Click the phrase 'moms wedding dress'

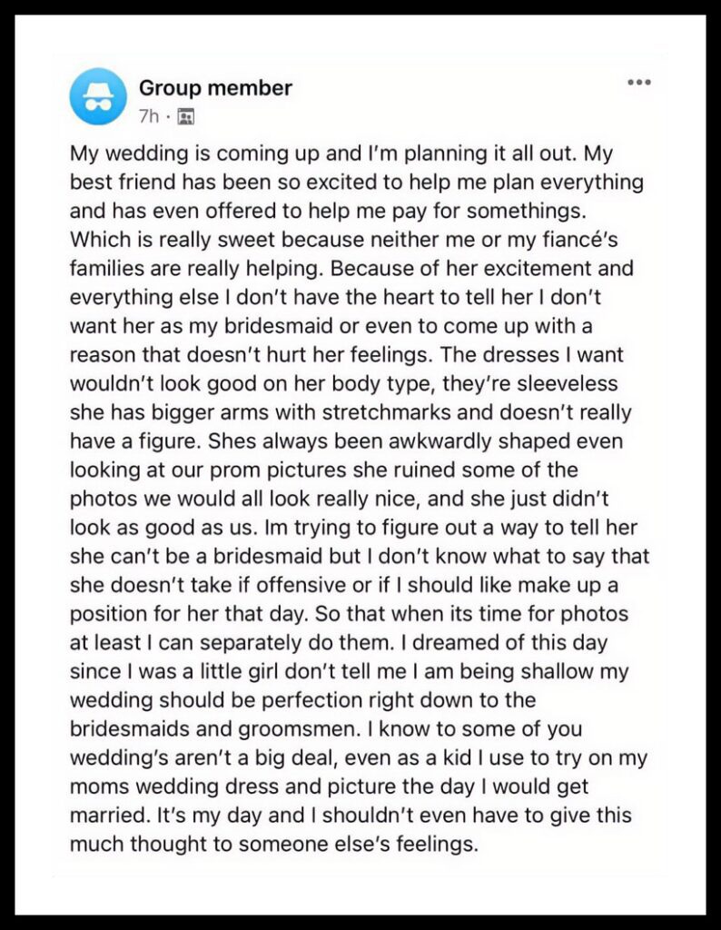click(174, 787)
